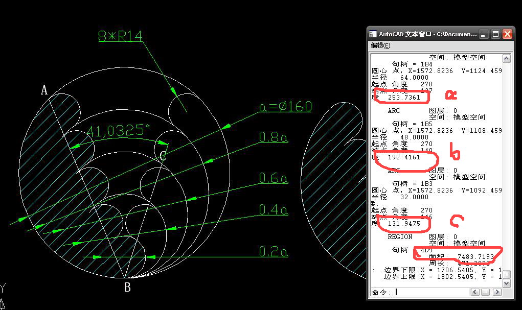Viewport: 522px width, 310px height.
Task: Select the a=Ø160 dimension label
Action: 285,106
